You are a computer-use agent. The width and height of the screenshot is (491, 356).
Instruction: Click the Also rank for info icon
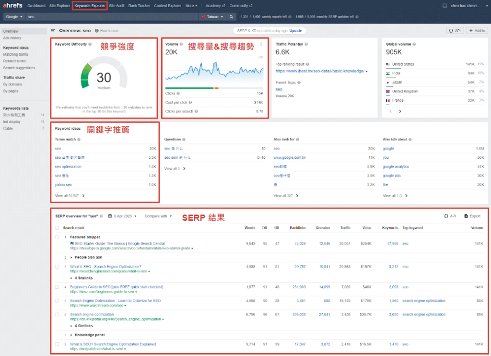coord(297,140)
